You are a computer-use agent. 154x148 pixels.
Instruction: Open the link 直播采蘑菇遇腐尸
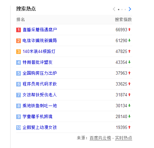40,30
